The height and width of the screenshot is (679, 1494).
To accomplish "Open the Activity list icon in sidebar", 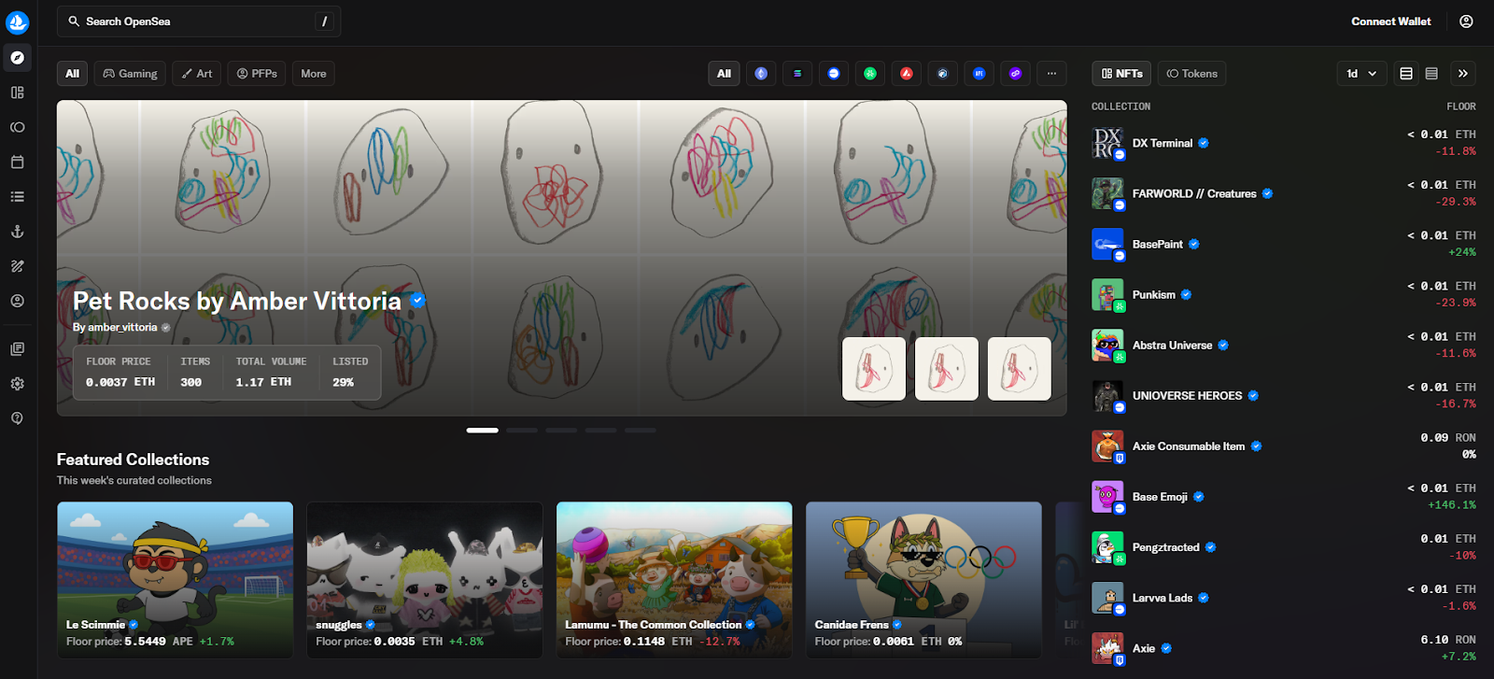I will coord(17,197).
